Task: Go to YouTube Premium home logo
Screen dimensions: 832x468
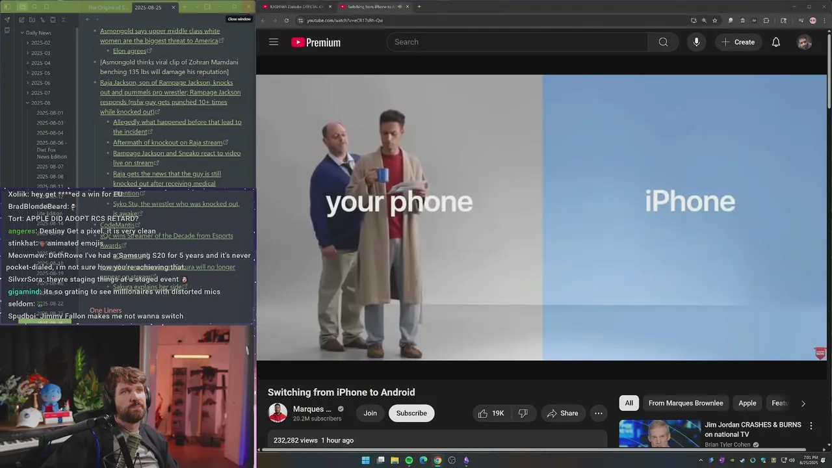Action: click(x=316, y=42)
